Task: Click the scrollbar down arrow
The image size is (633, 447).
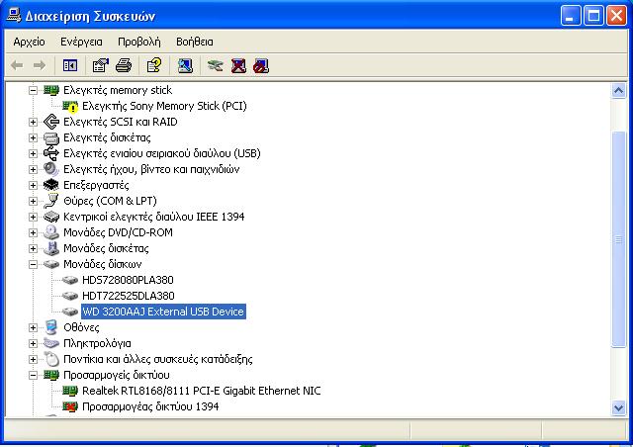Action: pyautogui.click(x=618, y=407)
